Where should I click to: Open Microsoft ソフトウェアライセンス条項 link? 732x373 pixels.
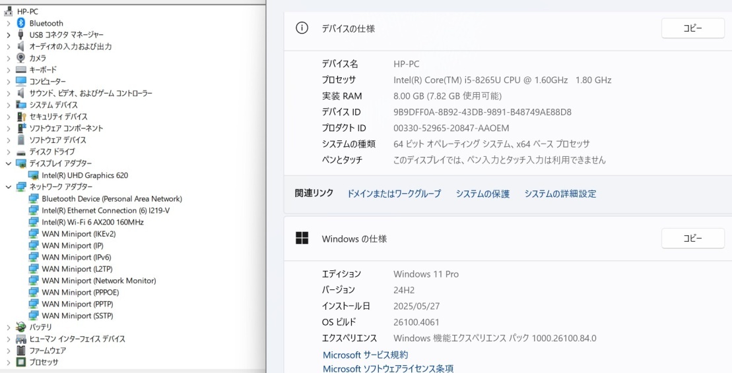(x=388, y=368)
